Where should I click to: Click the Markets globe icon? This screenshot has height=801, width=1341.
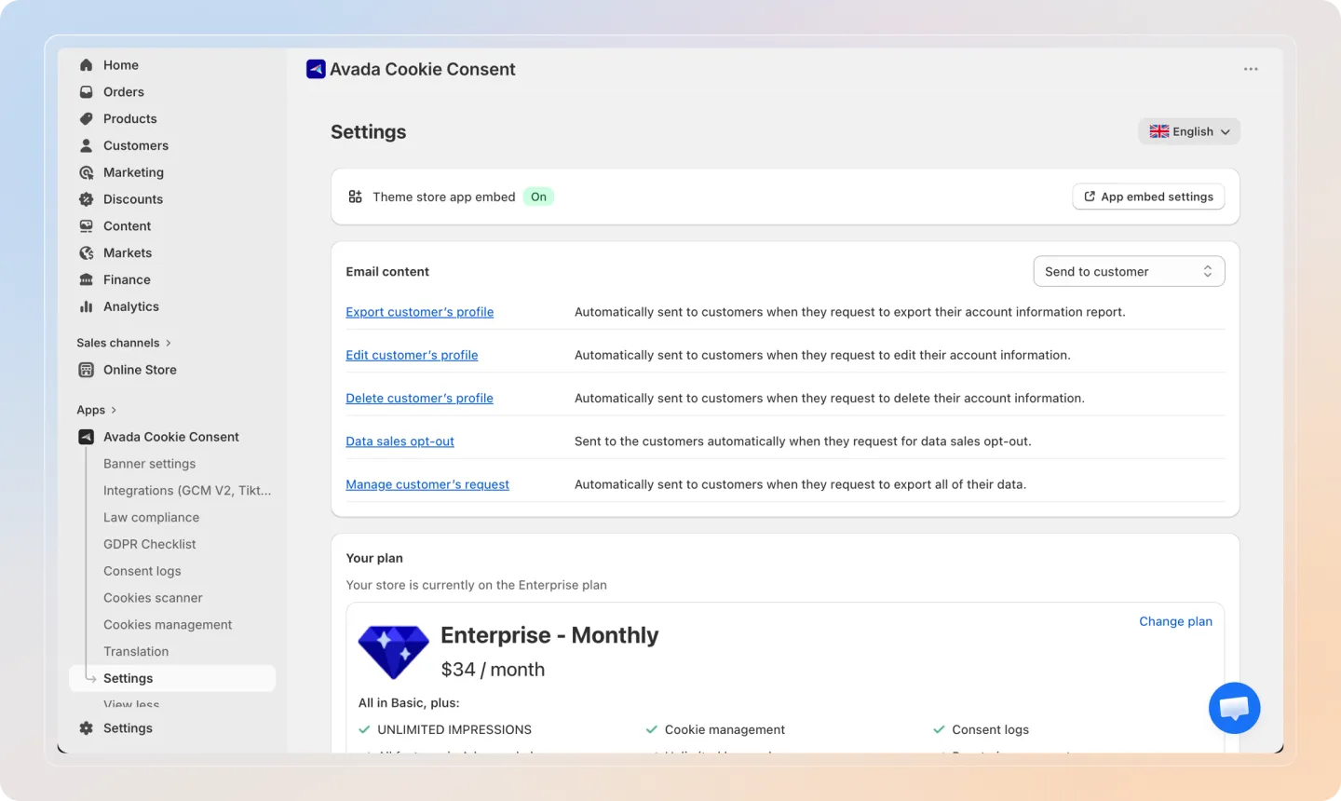[x=87, y=253]
